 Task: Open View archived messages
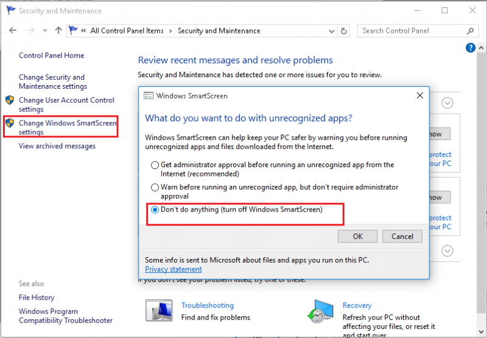(57, 146)
